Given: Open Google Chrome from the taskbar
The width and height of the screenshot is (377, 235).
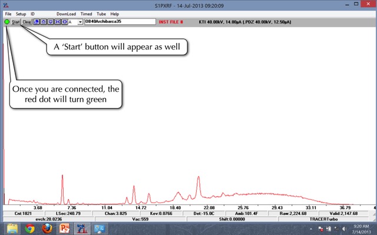Looking at the screenshot, I should tap(29, 228).
